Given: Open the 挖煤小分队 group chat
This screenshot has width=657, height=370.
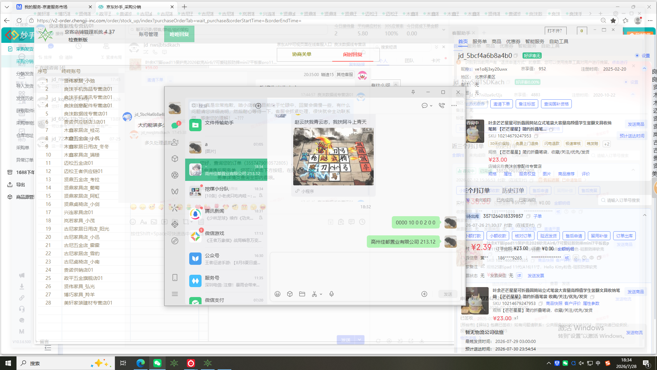Looking at the screenshot, I should pos(226,192).
